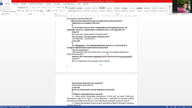Screen dimensions: 192x108
Task: Switch to web layout view
Action: pos(175,107)
